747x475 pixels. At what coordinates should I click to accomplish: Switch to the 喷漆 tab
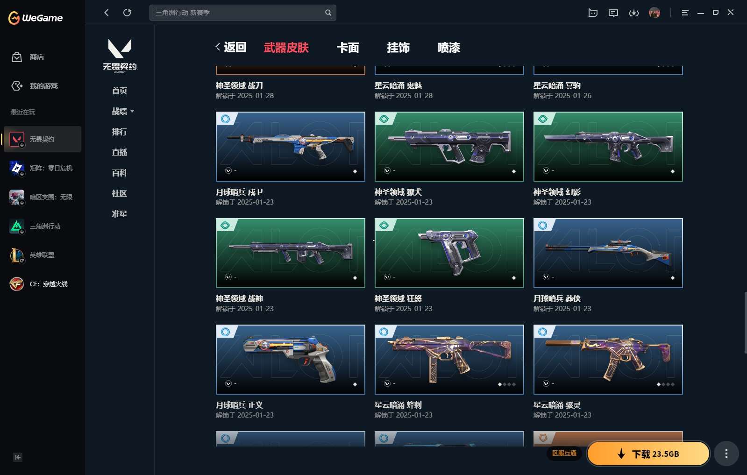pos(449,48)
